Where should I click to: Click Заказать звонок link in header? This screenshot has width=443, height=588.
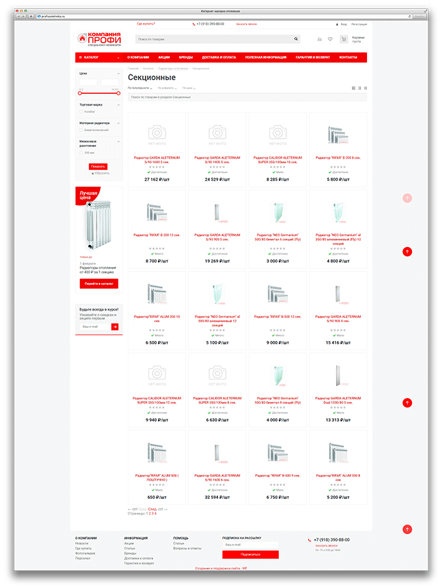pos(246,24)
